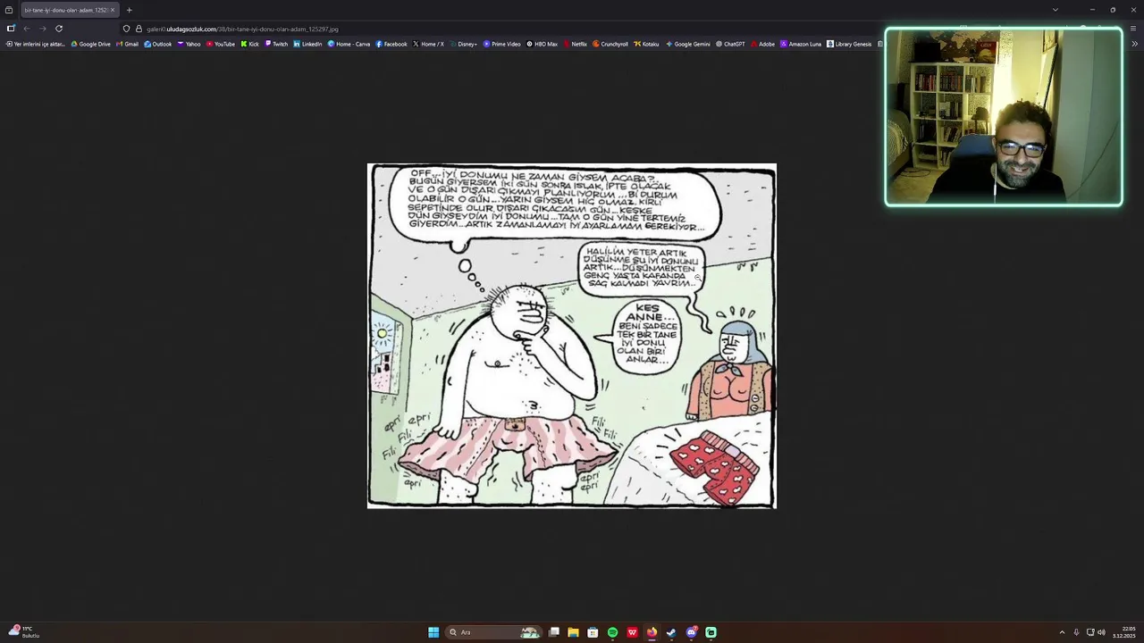Screen dimensions: 1144x643
Task: Open the Facebook bookmark
Action: pos(391,44)
